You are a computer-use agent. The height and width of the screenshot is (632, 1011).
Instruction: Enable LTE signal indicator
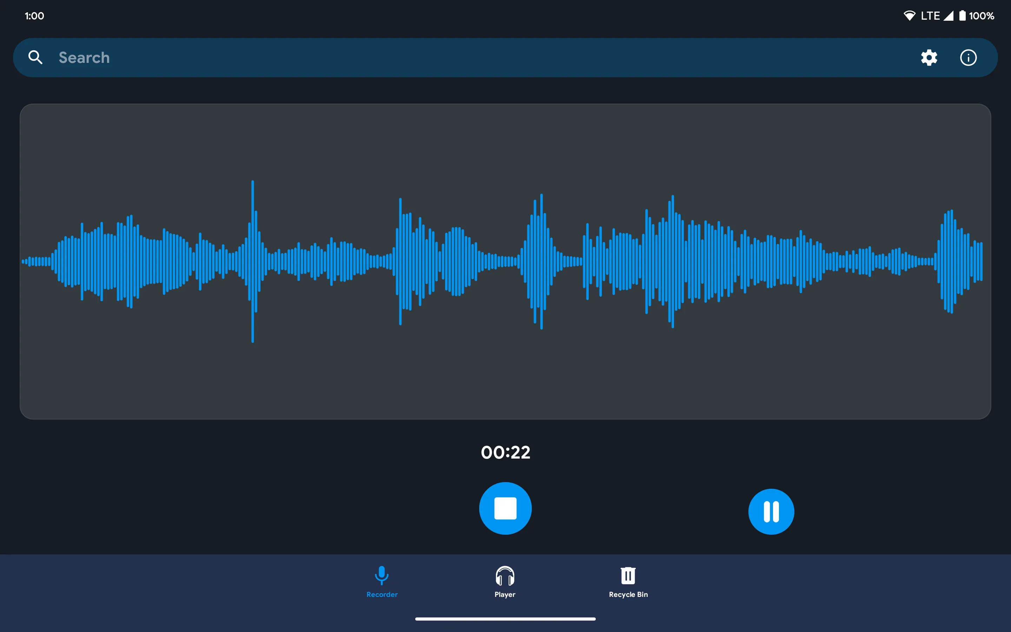[943, 14]
